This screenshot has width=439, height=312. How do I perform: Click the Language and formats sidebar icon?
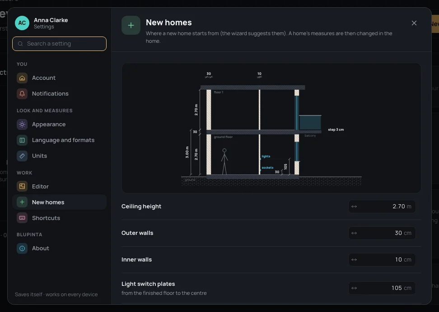click(x=22, y=140)
